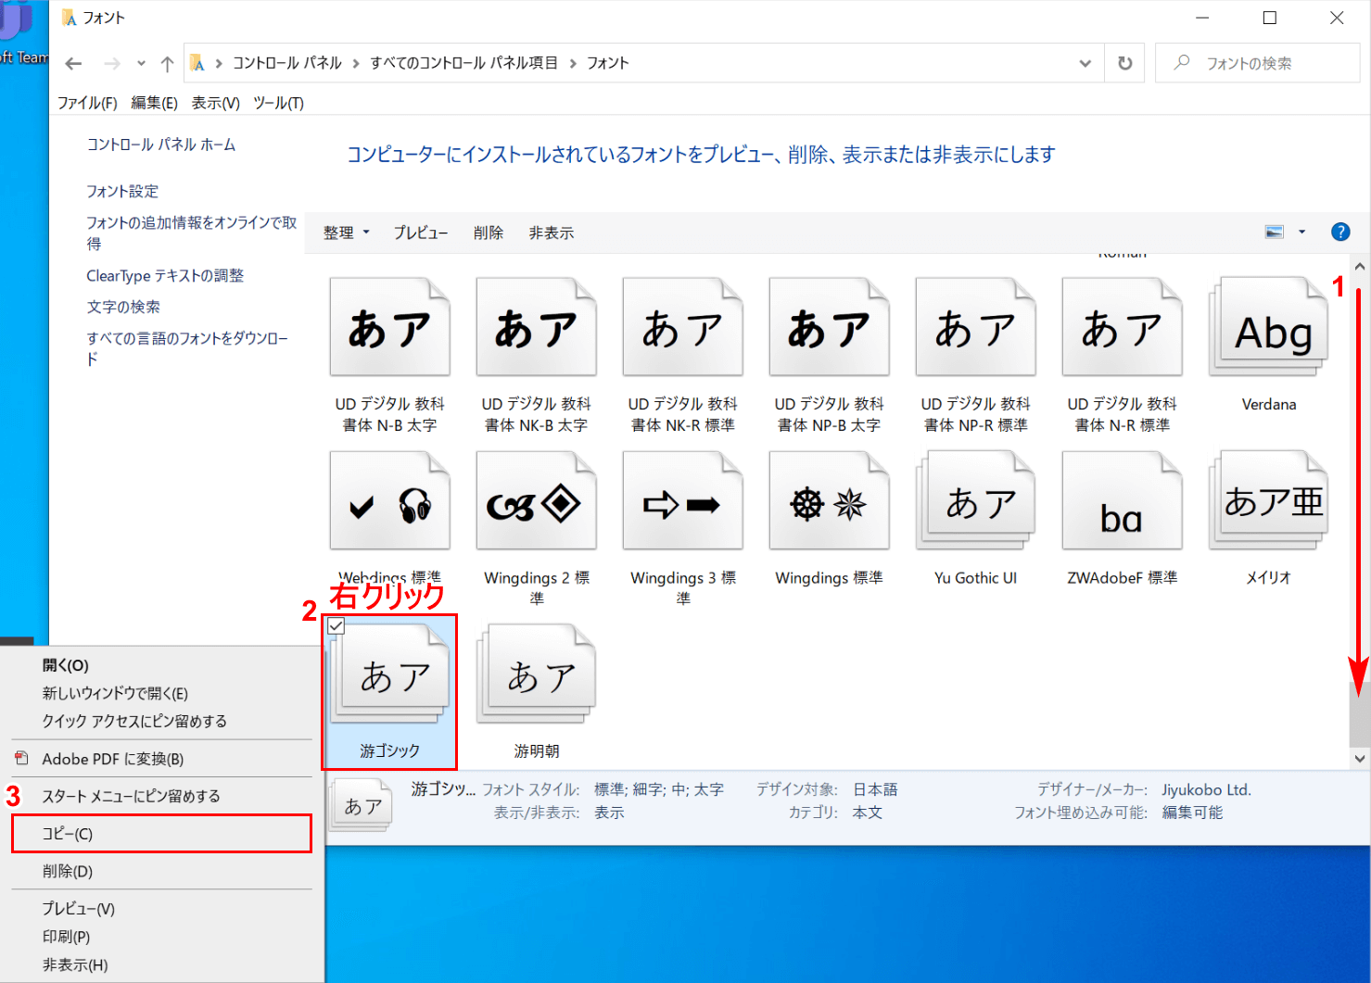Open the ClearType テキストの調整 link
Screen dimensions: 1371x983
[x=165, y=275]
